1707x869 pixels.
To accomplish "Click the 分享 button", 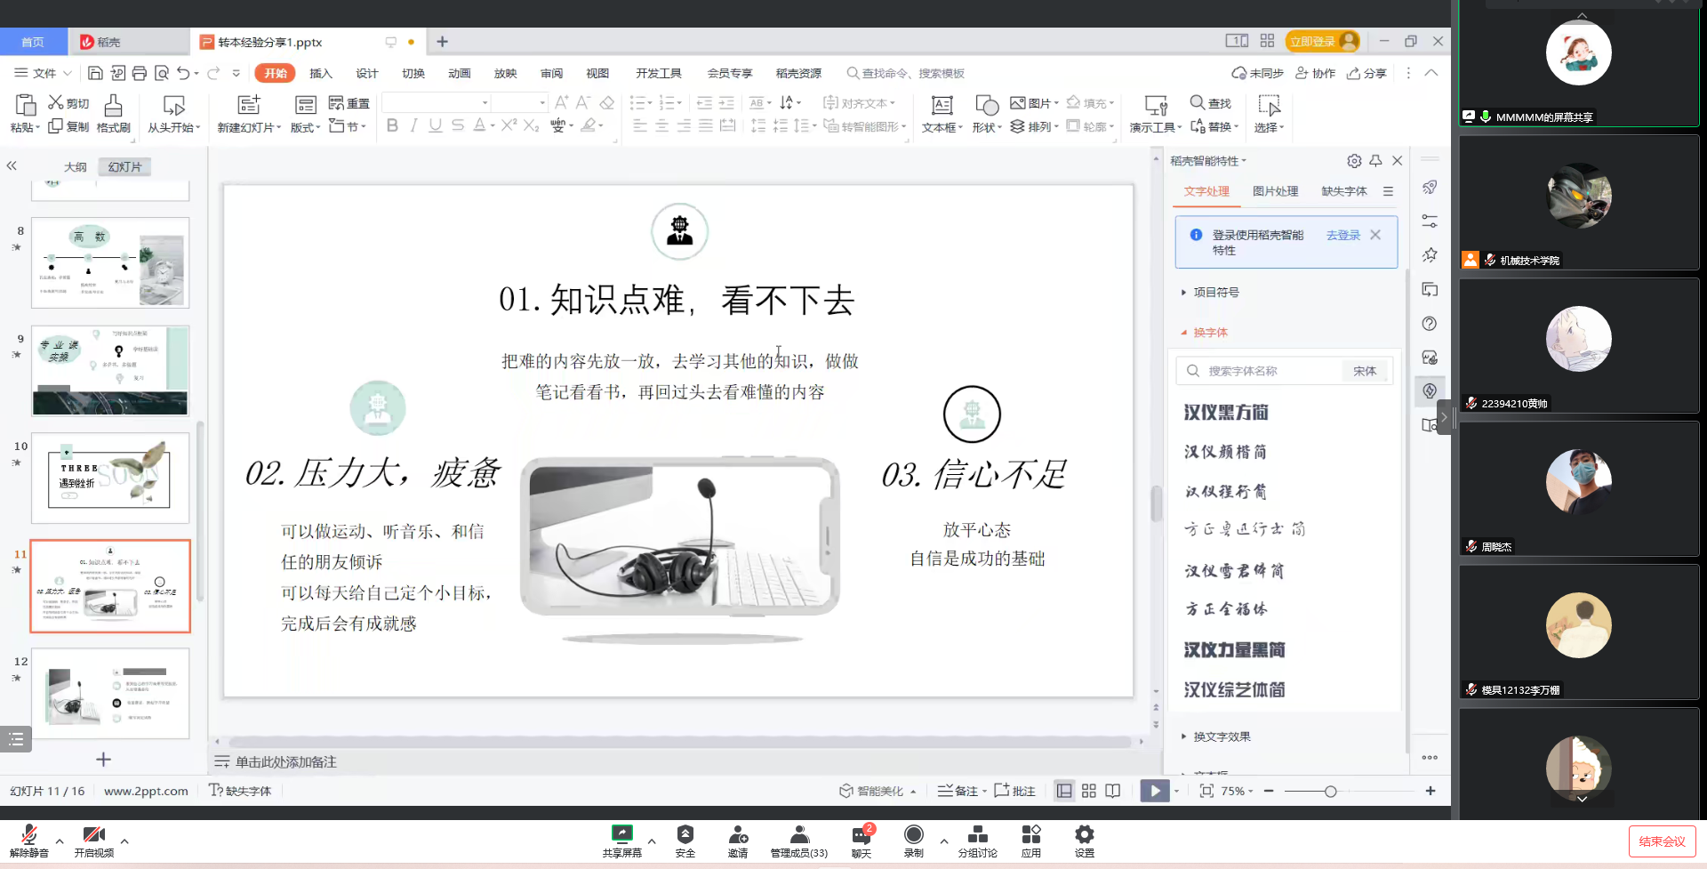I will coord(1367,73).
